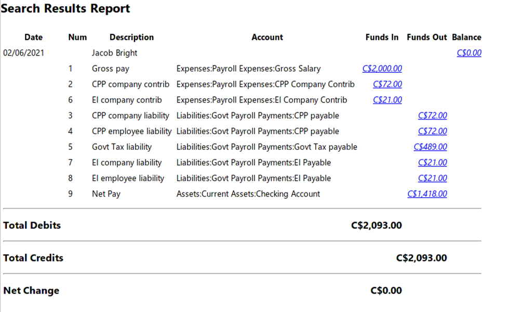
Task: Open the C$21.00 EI employee liability link
Action: 432,178
